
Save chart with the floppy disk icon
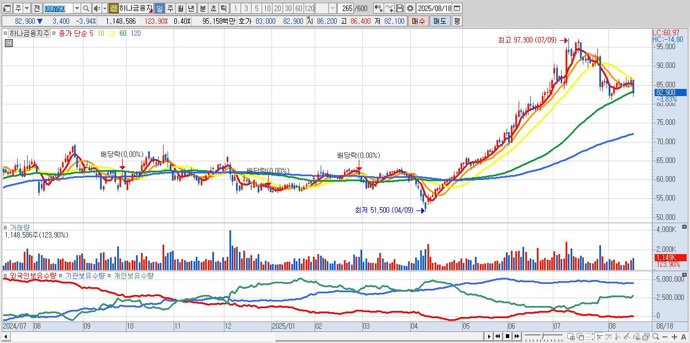click(x=400, y=8)
